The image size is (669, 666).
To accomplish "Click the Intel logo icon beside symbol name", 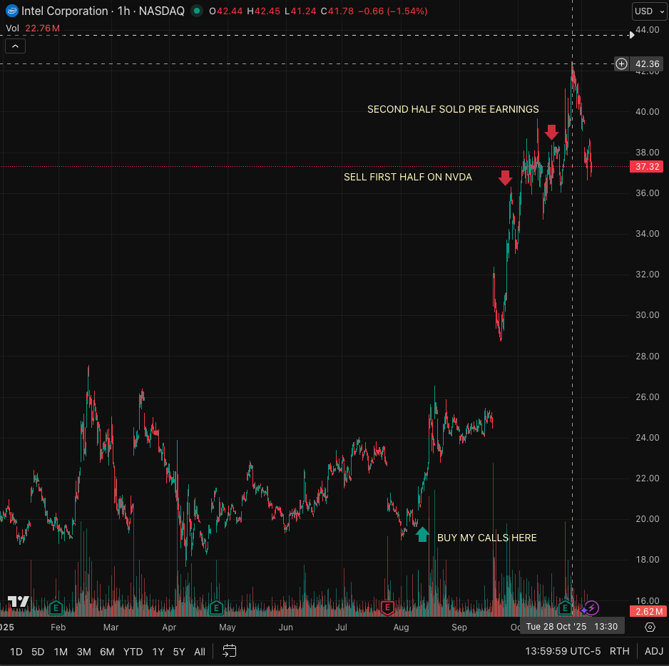I will click(12, 11).
